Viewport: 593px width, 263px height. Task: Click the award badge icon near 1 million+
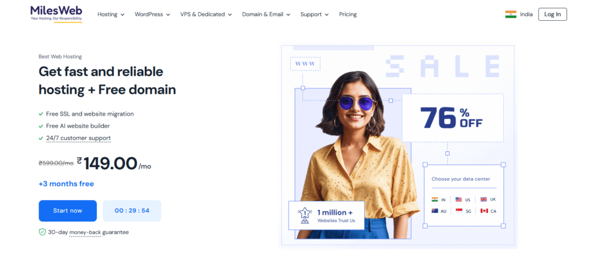(305, 215)
